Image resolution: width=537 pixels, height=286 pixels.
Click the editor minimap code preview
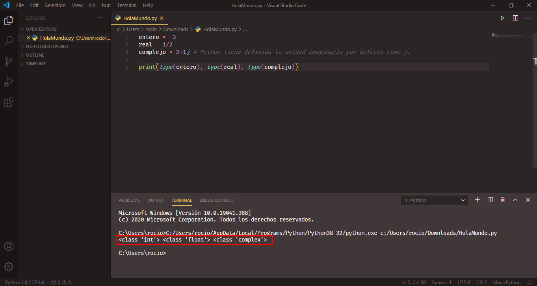pyautogui.click(x=508, y=35)
